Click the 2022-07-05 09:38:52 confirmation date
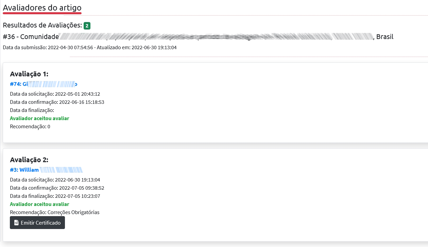This screenshot has height=247, width=428. coord(82,188)
